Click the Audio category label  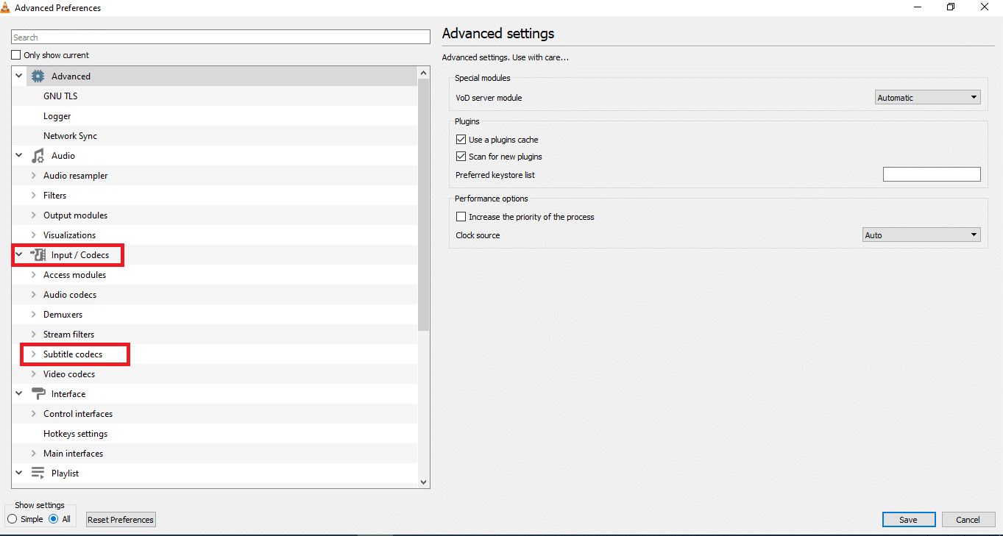tap(63, 156)
